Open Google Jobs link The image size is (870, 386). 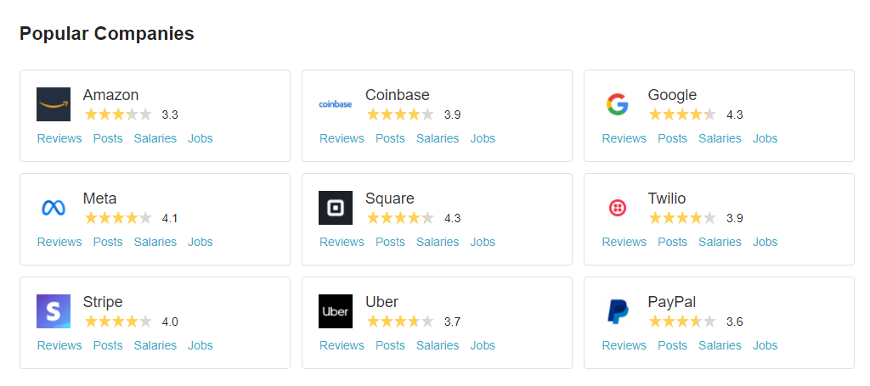[765, 138]
